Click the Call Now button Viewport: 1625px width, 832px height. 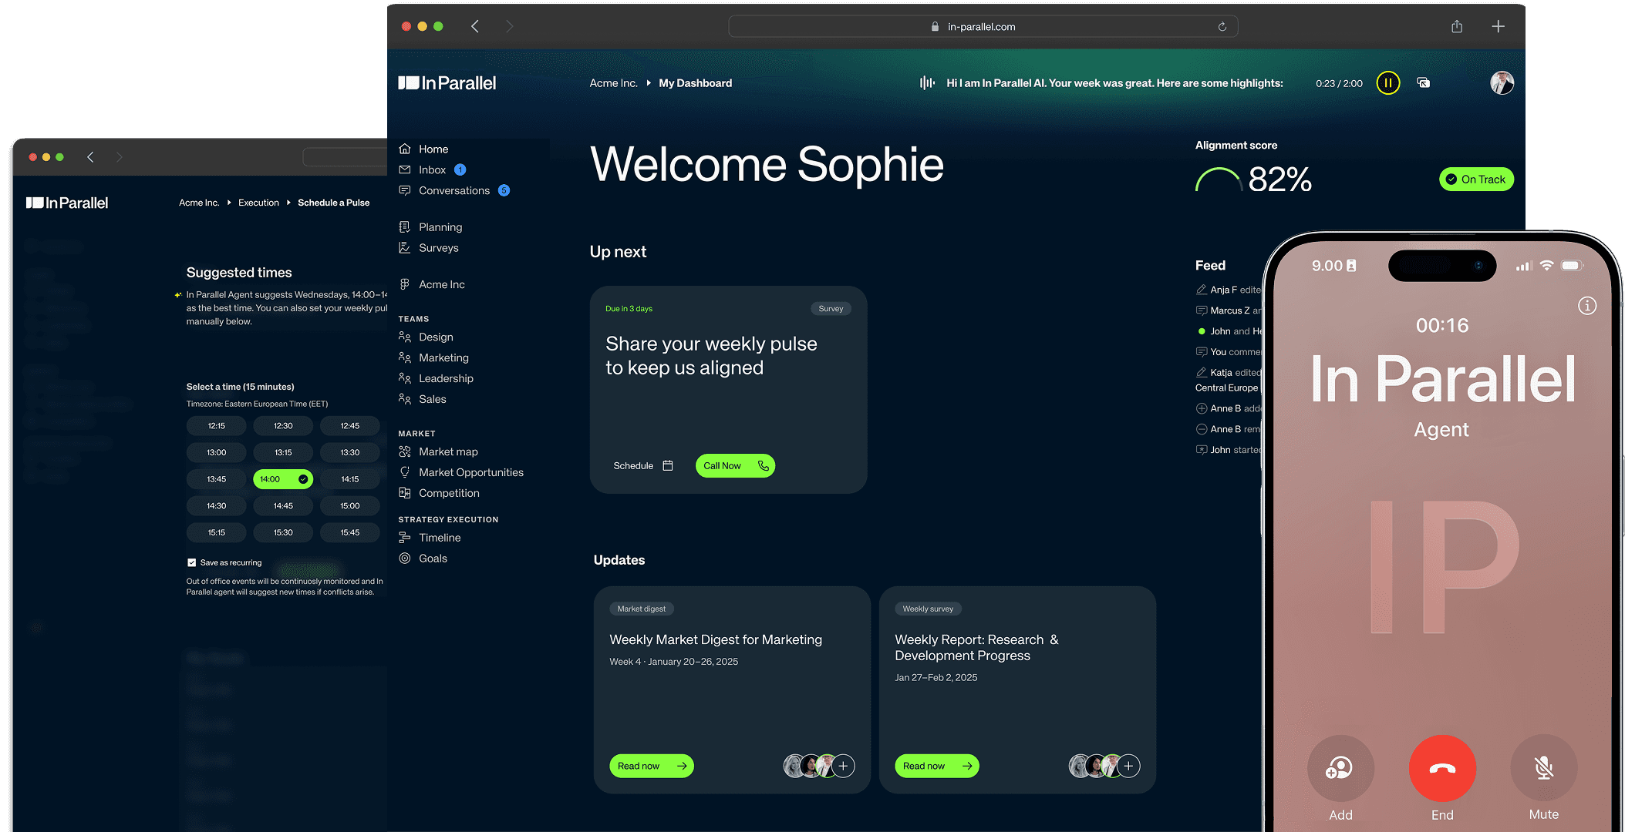734,466
